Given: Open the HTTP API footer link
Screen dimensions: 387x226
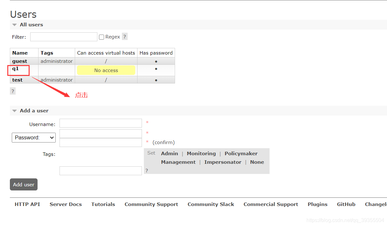Looking at the screenshot, I should tap(27, 204).
